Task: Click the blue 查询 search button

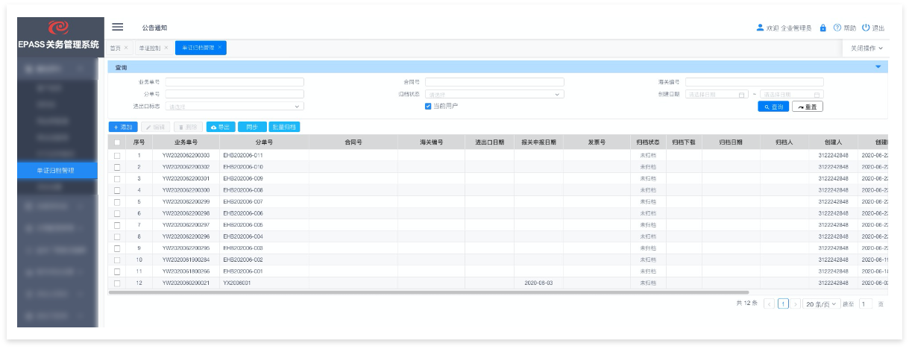Action: [x=773, y=107]
